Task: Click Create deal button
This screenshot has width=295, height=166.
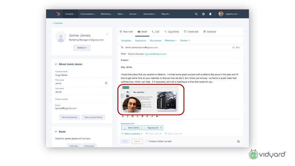Action: pos(89,146)
